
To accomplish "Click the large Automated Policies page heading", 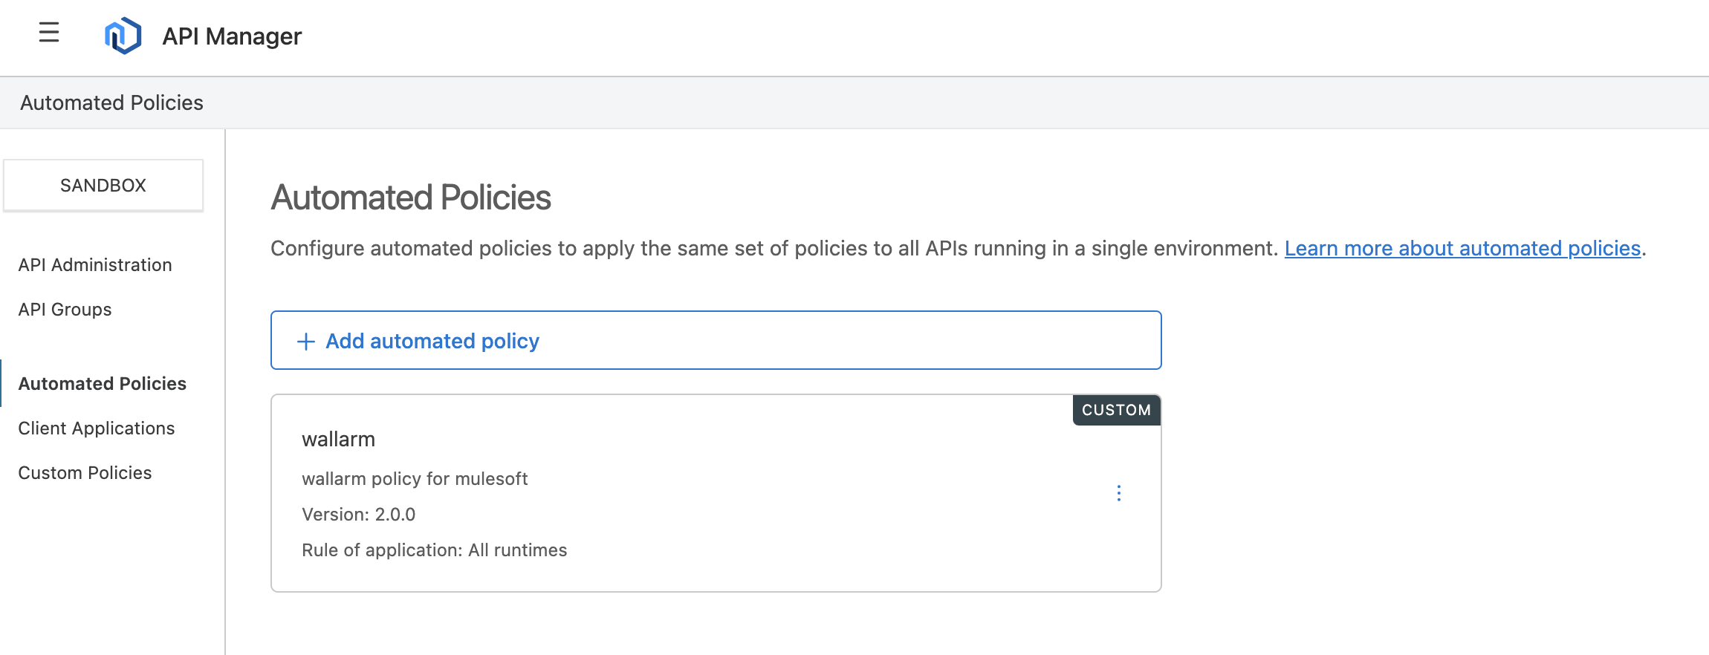I will pyautogui.click(x=410, y=198).
